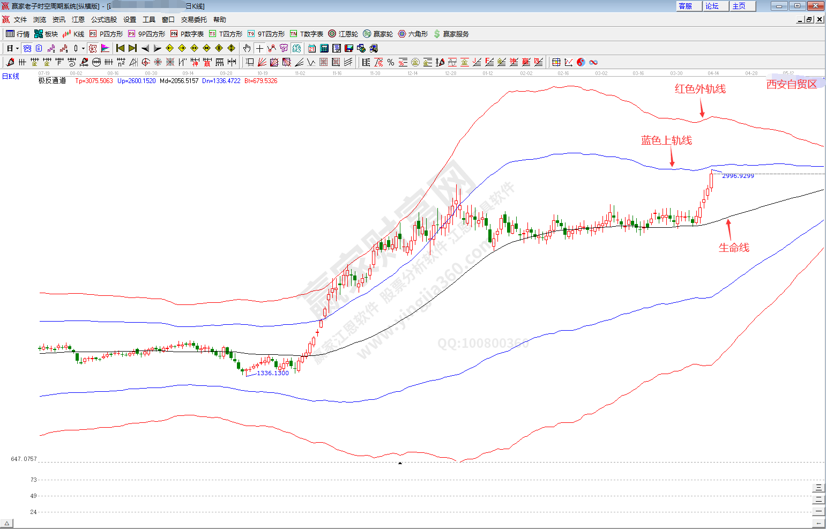Click the 论坛 forum link button
Viewport: 826px width, 529px height.
click(715, 6)
